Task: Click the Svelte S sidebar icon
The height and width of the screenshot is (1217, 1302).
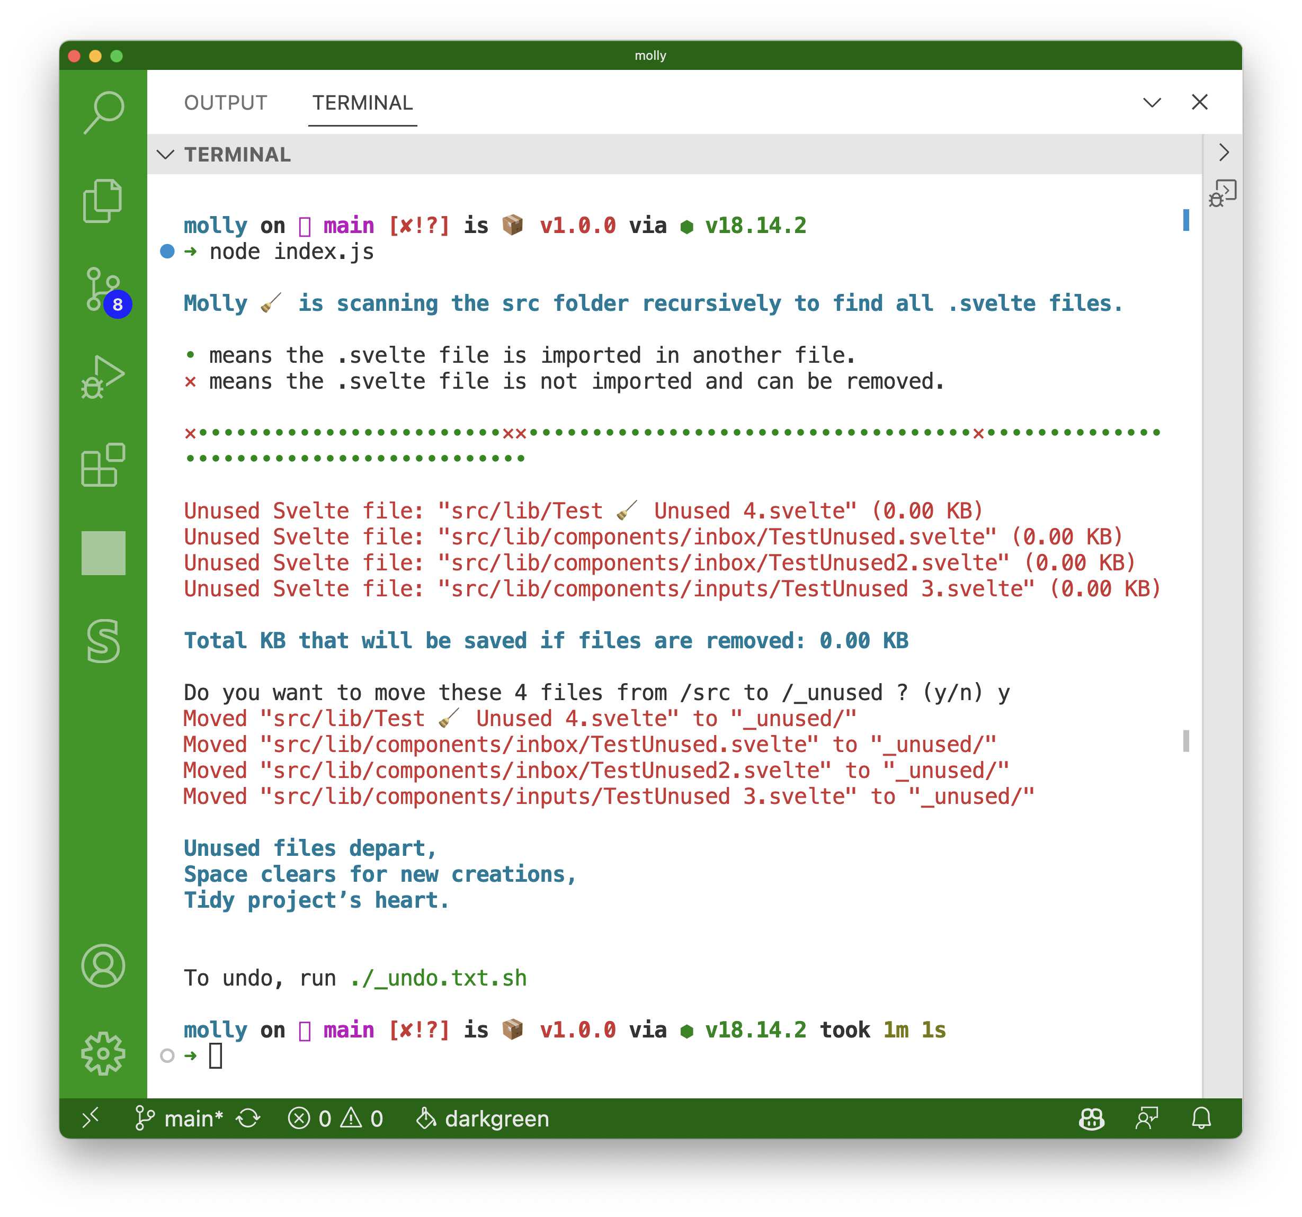Action: (103, 641)
